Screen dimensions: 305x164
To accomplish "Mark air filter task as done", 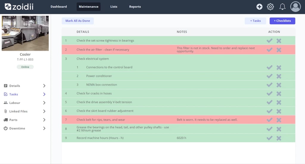I will 269,50.
